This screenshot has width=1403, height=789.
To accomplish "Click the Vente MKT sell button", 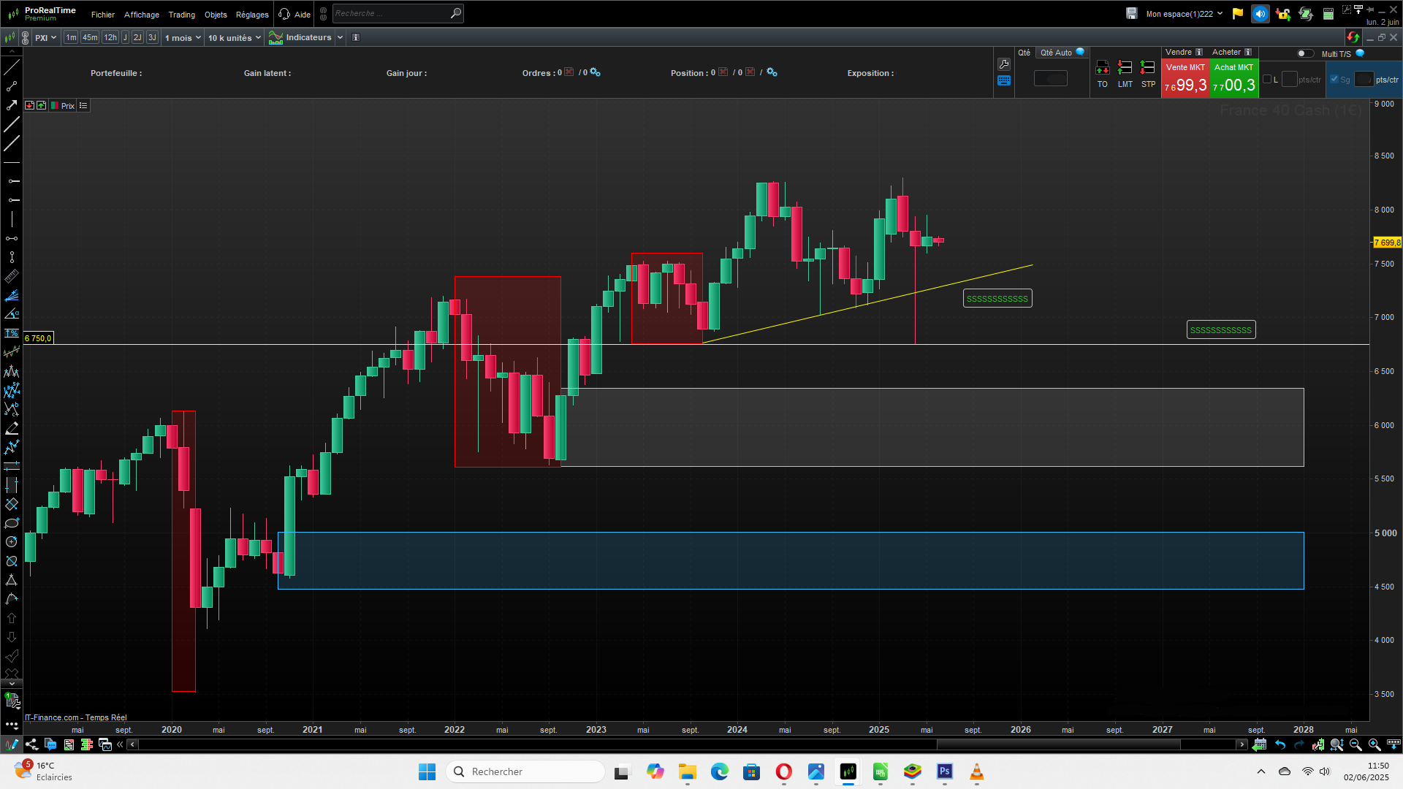I will 1185,79.
